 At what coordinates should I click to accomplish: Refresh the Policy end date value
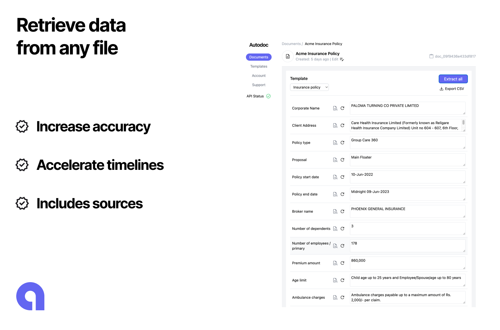pyautogui.click(x=342, y=194)
